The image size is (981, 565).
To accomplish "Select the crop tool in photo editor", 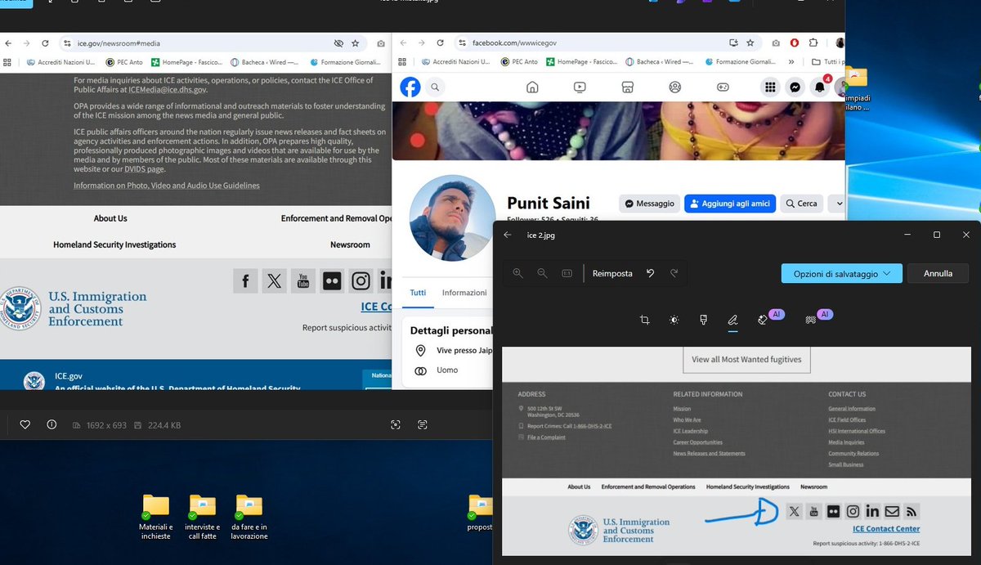I will (x=644, y=321).
